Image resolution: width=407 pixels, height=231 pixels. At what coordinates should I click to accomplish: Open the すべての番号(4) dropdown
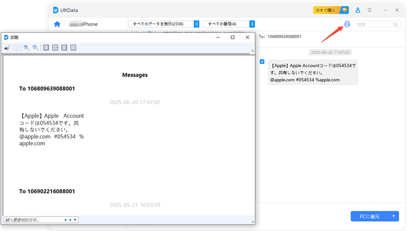point(229,24)
